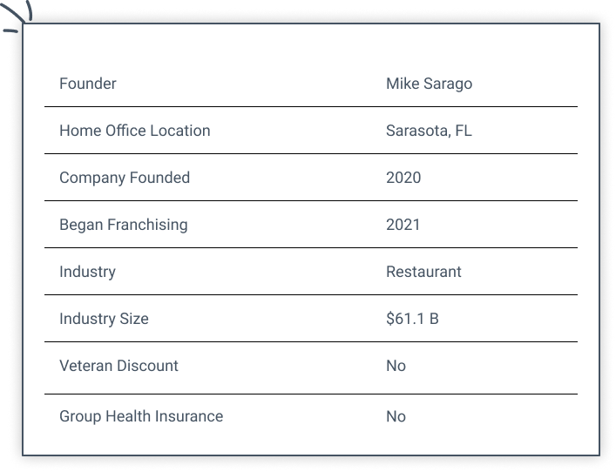Click the Company Founded label
Screen dimensions: 616x472
pos(124,178)
